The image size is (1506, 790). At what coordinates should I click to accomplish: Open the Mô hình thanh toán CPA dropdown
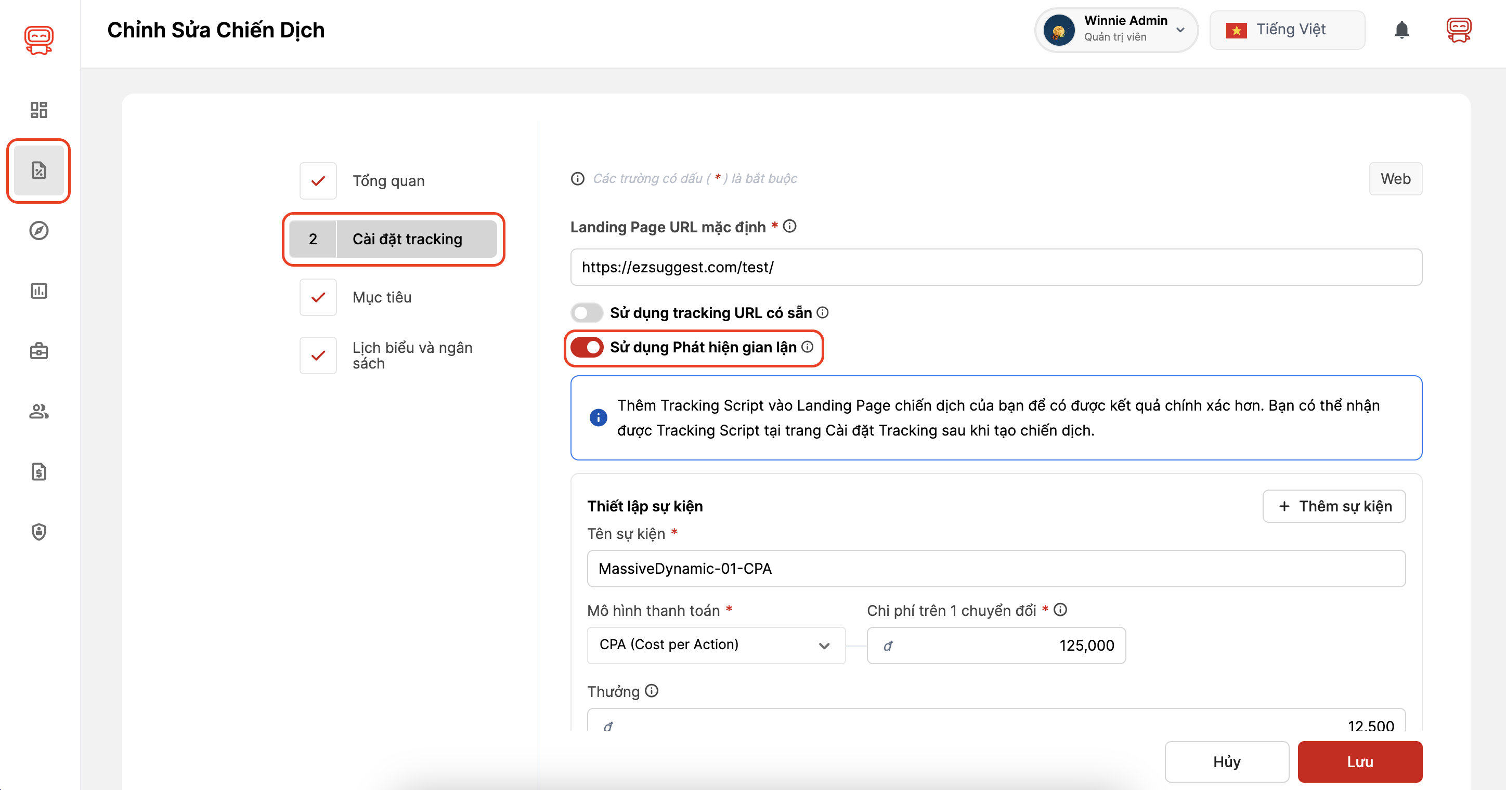(716, 645)
